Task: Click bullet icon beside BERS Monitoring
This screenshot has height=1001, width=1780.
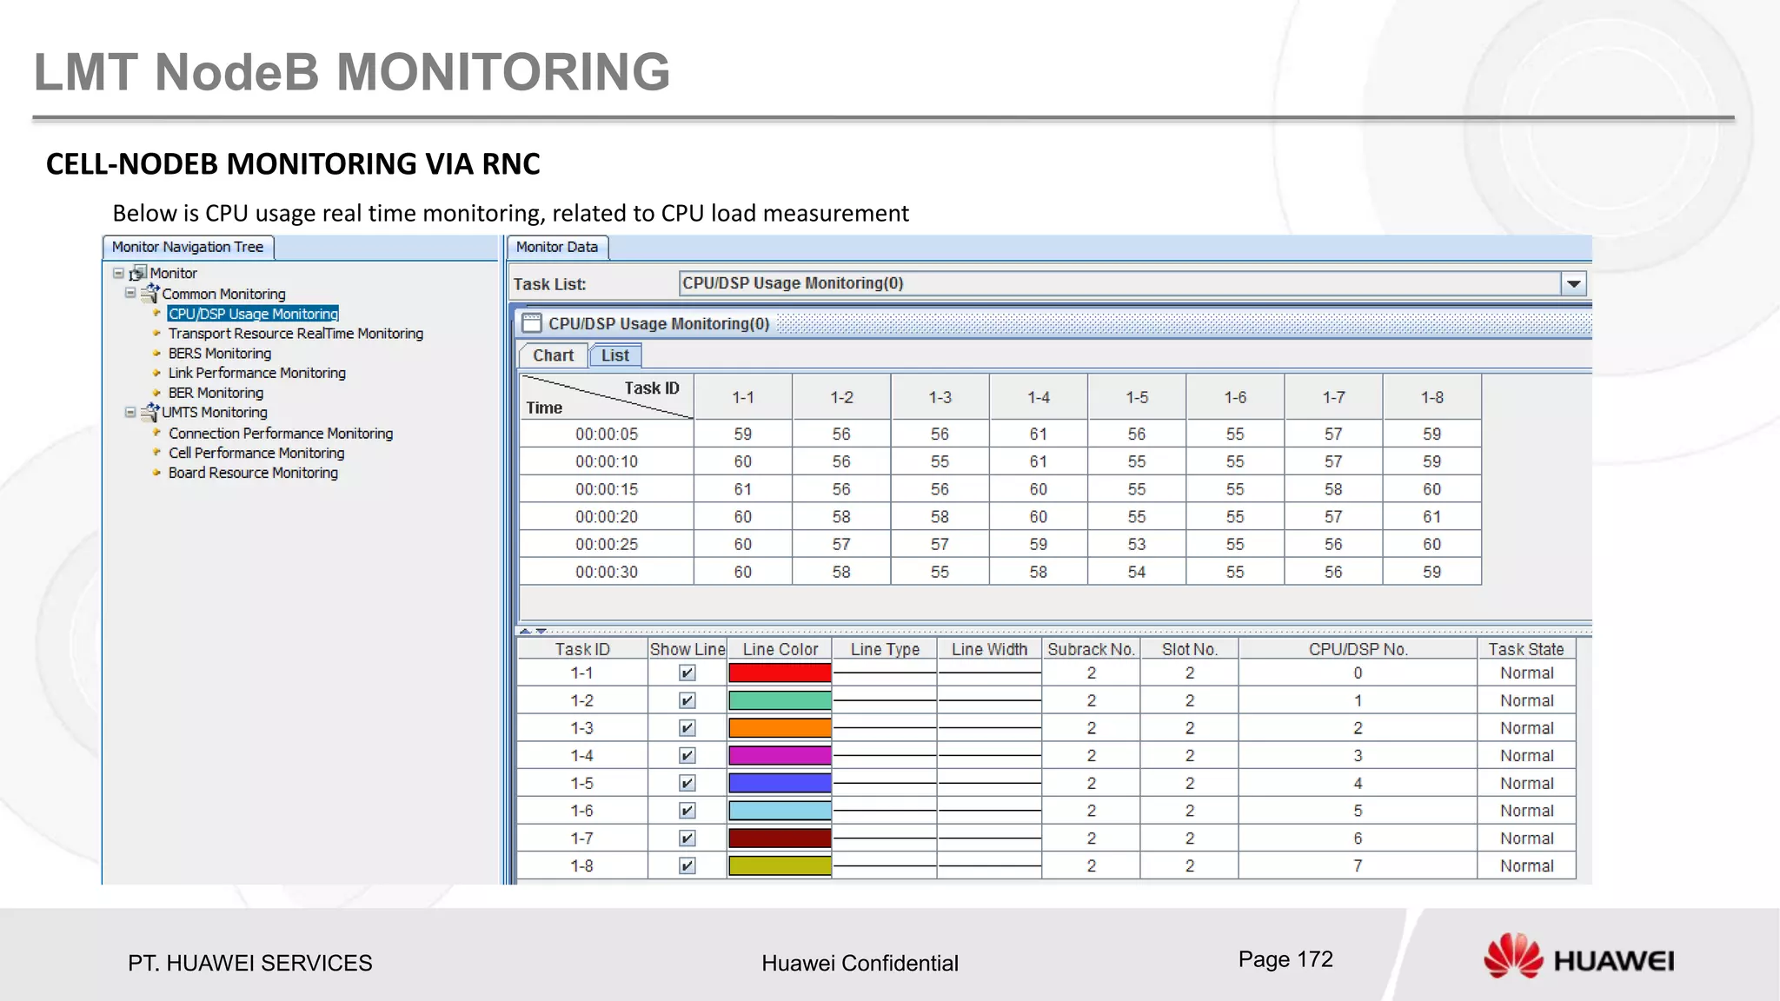Action: (156, 354)
